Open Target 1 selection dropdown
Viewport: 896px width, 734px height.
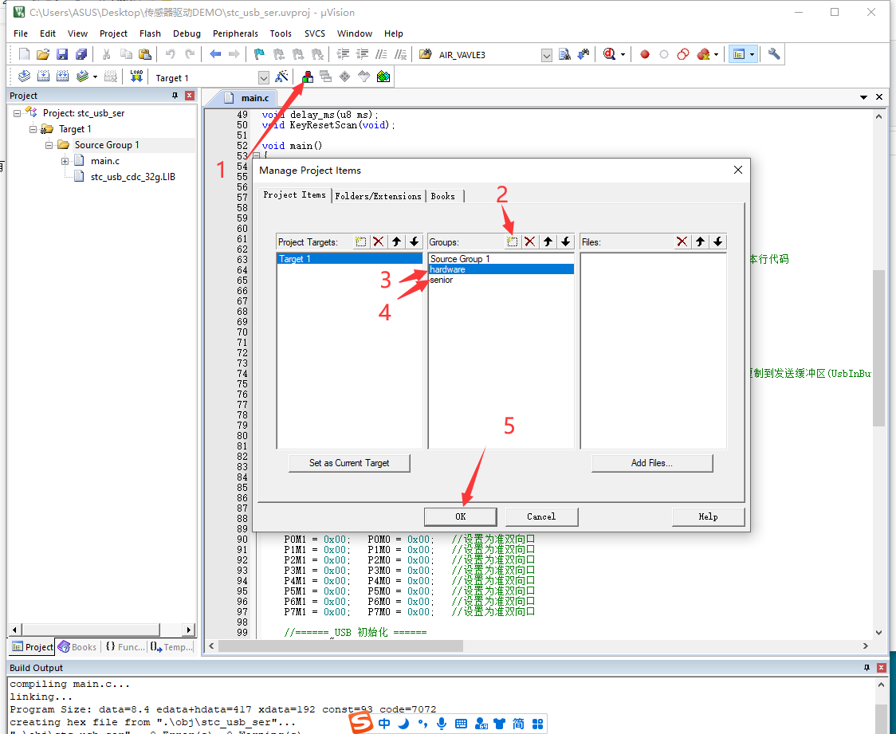point(263,77)
